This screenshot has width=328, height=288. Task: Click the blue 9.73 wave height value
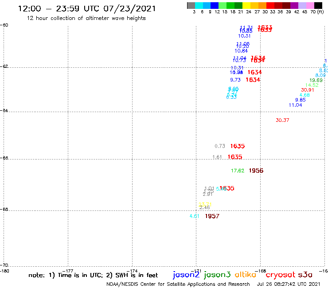pos(235,80)
